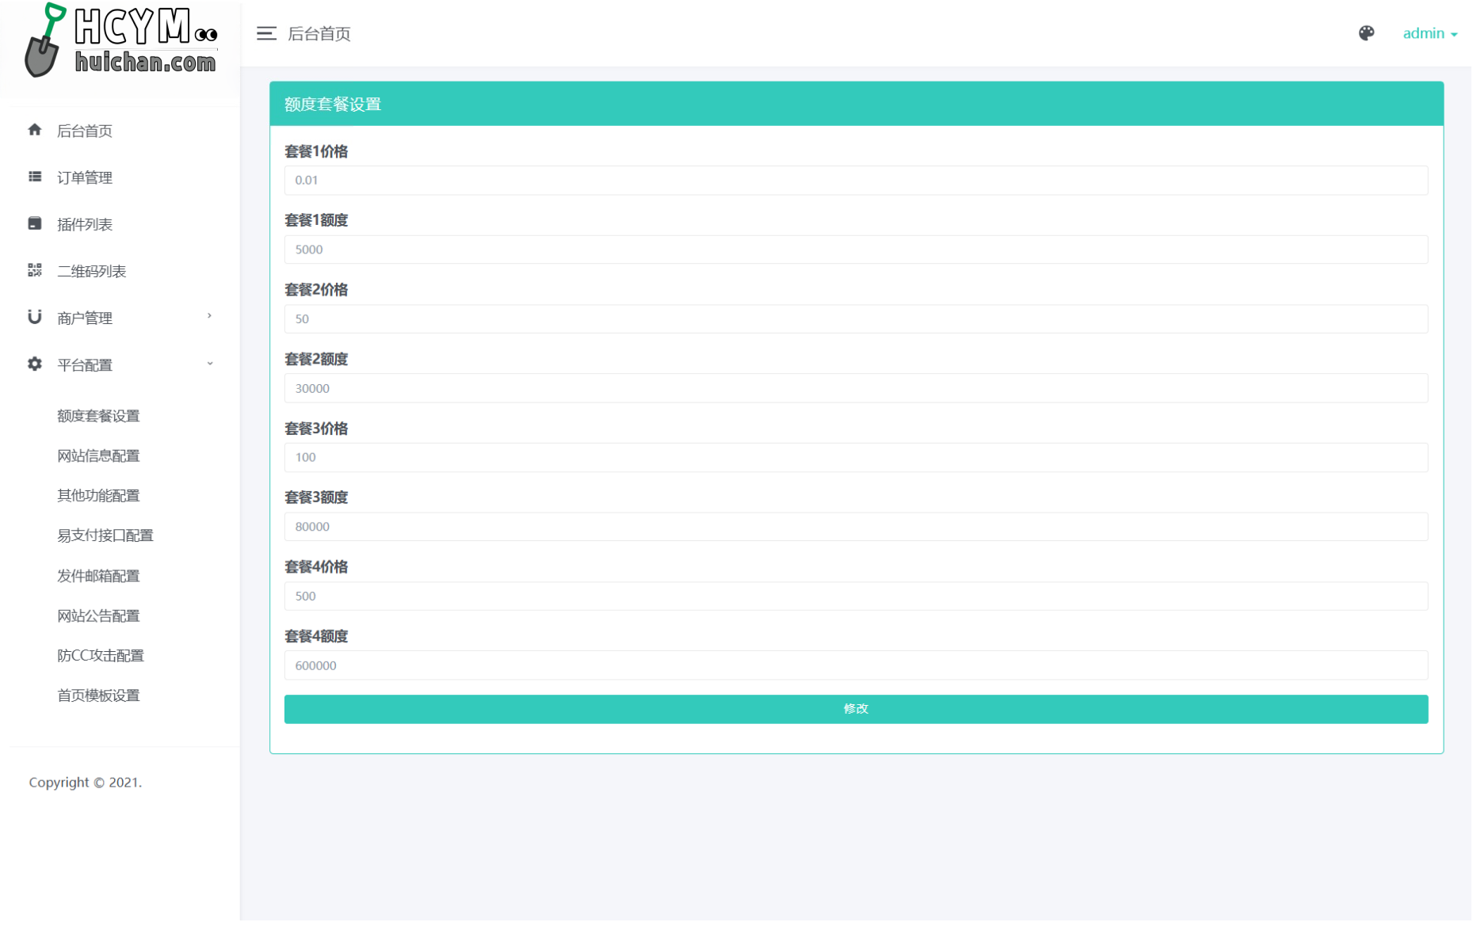Click the HCYM huichan.com logo

120,41
